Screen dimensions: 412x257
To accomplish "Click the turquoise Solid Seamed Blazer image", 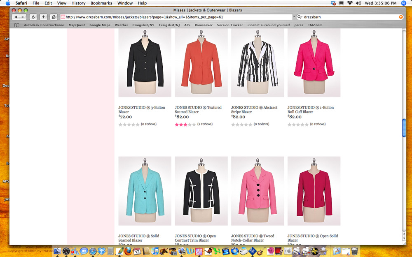I will [145, 191].
